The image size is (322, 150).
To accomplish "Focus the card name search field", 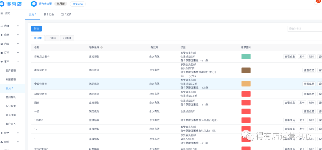I will coord(304,29).
